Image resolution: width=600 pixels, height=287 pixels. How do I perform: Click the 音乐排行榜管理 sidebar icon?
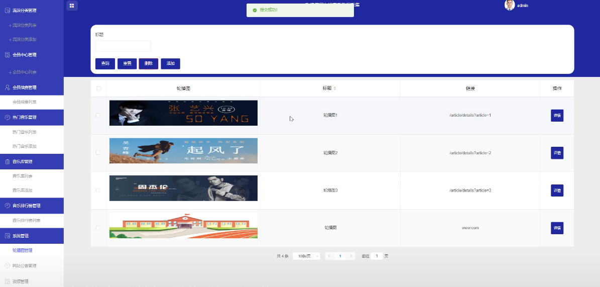click(x=7, y=206)
